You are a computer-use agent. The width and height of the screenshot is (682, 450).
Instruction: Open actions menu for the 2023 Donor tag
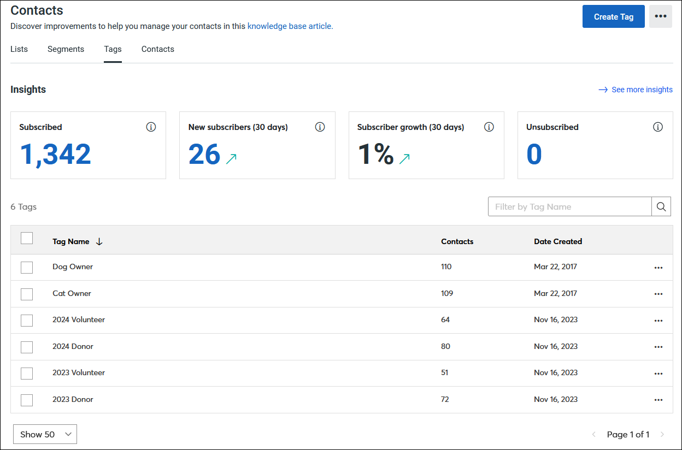point(658,400)
